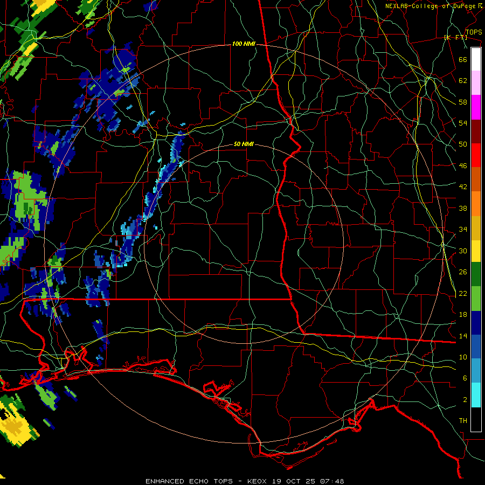Screen dimensions: 485x485
Task: Pick the light green legend swatch
Action: (x=476, y=299)
